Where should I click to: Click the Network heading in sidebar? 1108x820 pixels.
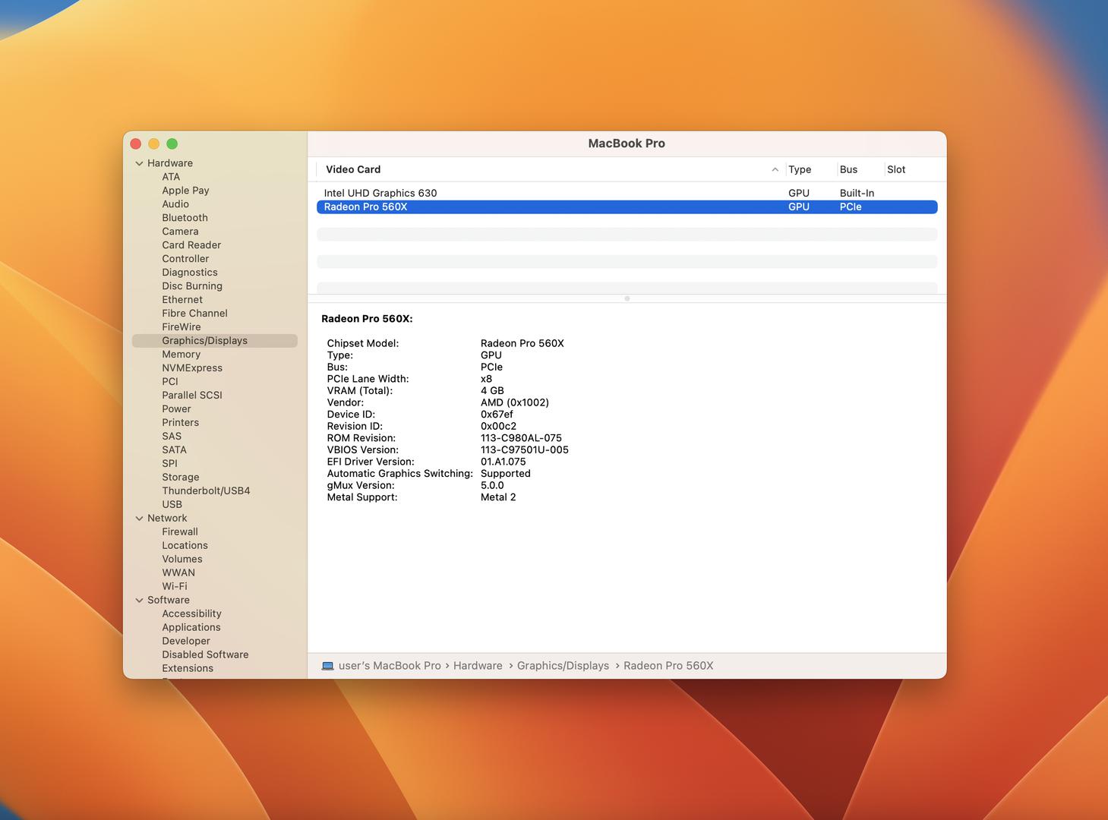click(167, 519)
